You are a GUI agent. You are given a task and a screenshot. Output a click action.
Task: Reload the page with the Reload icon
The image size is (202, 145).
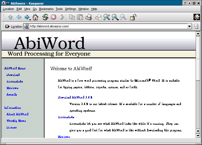[45, 17]
